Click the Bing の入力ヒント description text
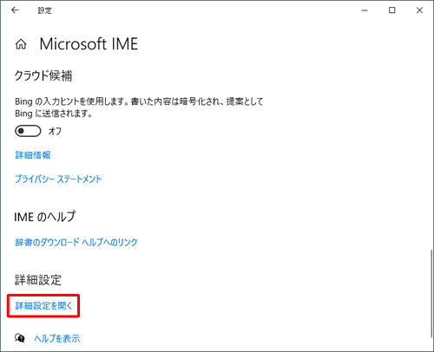The height and width of the screenshot is (352, 434). [139, 108]
